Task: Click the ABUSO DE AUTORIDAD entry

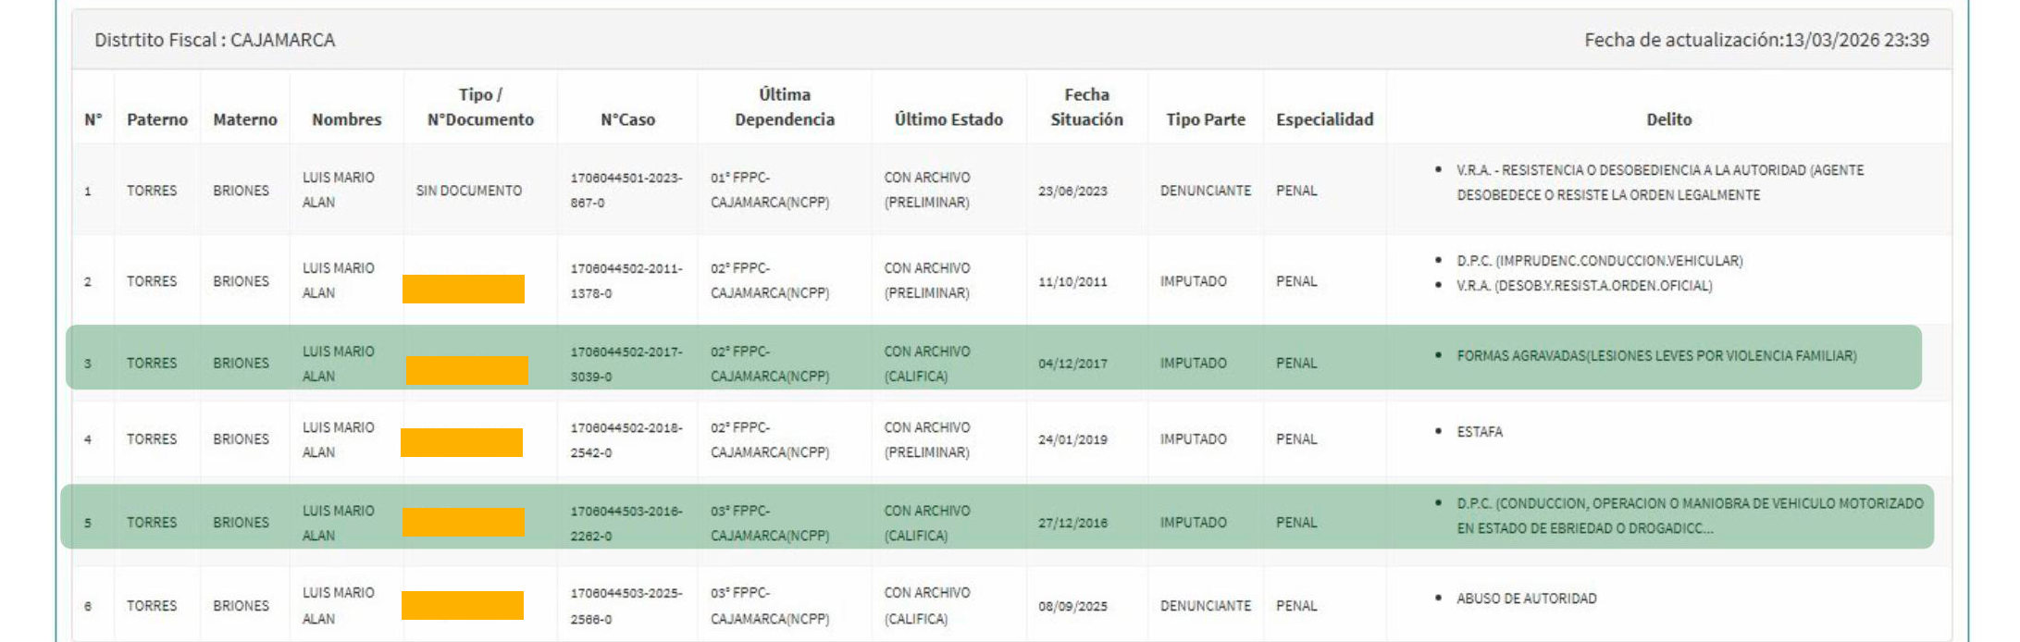Action: tap(1526, 599)
